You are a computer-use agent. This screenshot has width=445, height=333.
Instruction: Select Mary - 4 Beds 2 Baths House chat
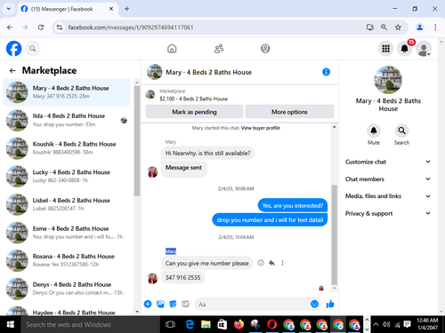point(67,92)
